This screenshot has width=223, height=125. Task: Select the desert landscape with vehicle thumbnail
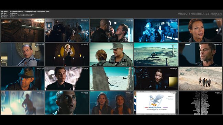(x=156, y=54)
